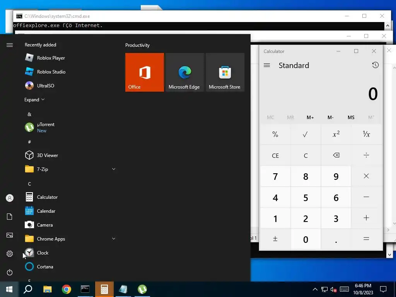Open the Action Center notifications
This screenshot has width=396, height=297.
click(x=383, y=289)
